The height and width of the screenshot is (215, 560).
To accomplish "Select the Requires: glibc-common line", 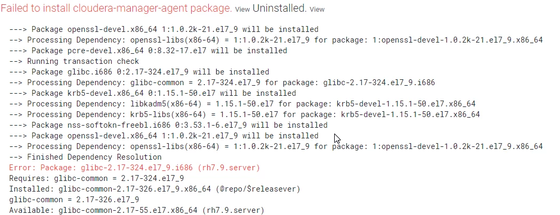I will [97, 178].
